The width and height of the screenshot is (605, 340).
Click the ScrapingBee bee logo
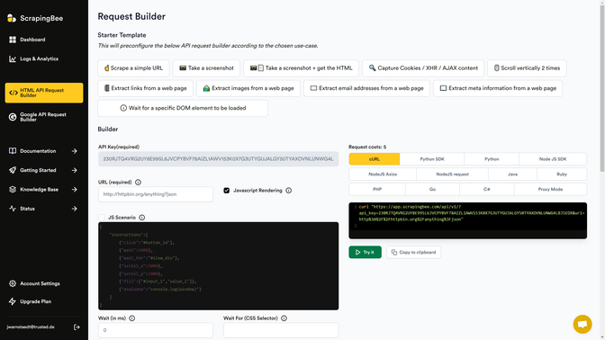pos(12,18)
